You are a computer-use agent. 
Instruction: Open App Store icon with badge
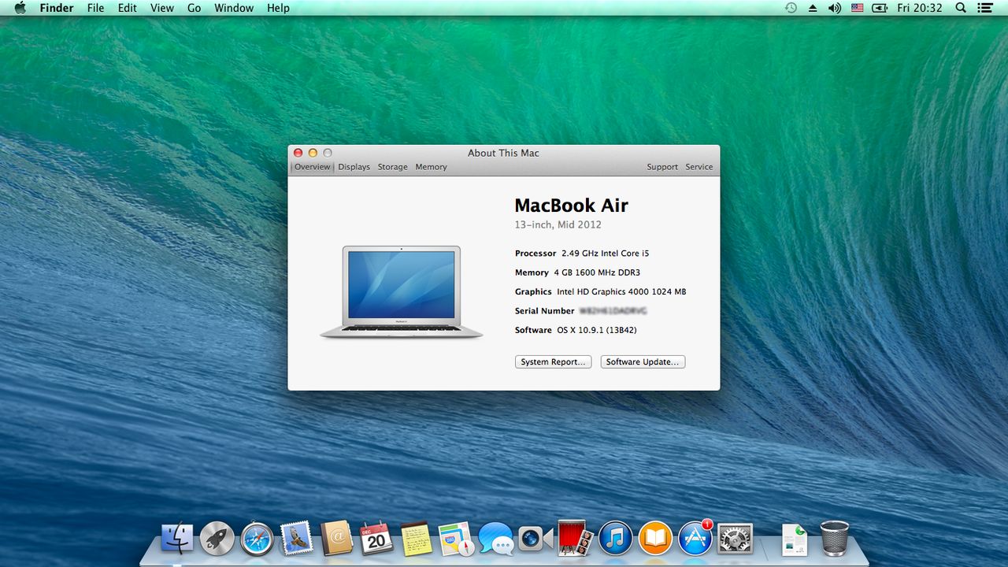[695, 539]
